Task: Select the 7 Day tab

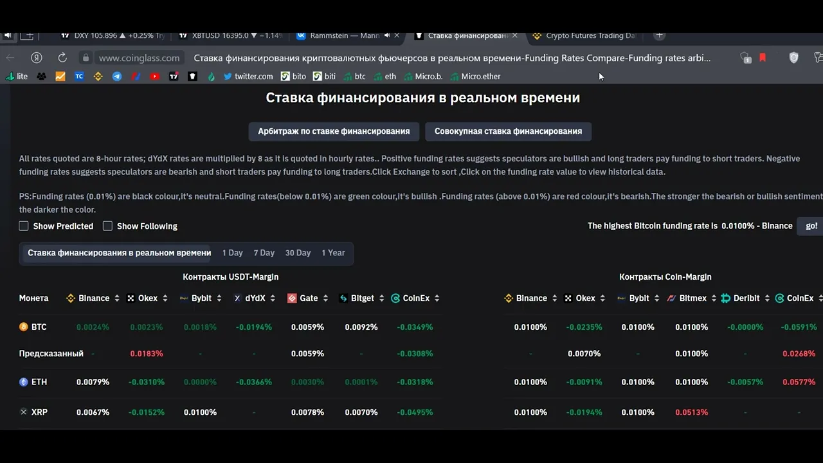Action: (264, 253)
